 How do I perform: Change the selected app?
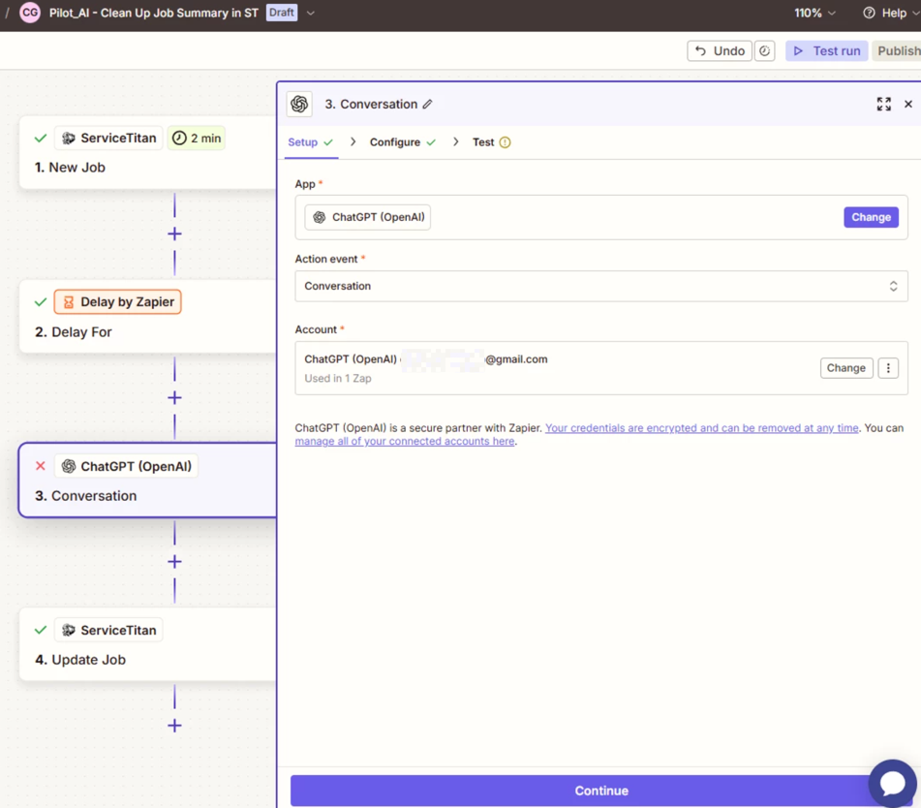(871, 217)
